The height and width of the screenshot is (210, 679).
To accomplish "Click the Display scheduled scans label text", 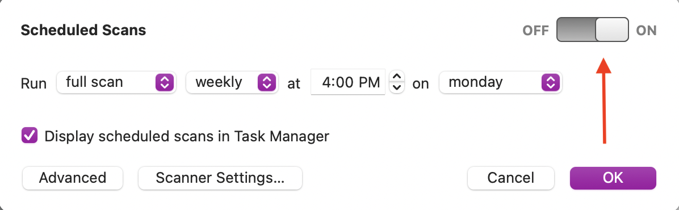I will pos(187,137).
